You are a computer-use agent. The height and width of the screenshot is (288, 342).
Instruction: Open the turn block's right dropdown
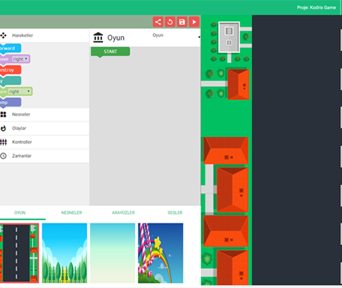click(20, 92)
